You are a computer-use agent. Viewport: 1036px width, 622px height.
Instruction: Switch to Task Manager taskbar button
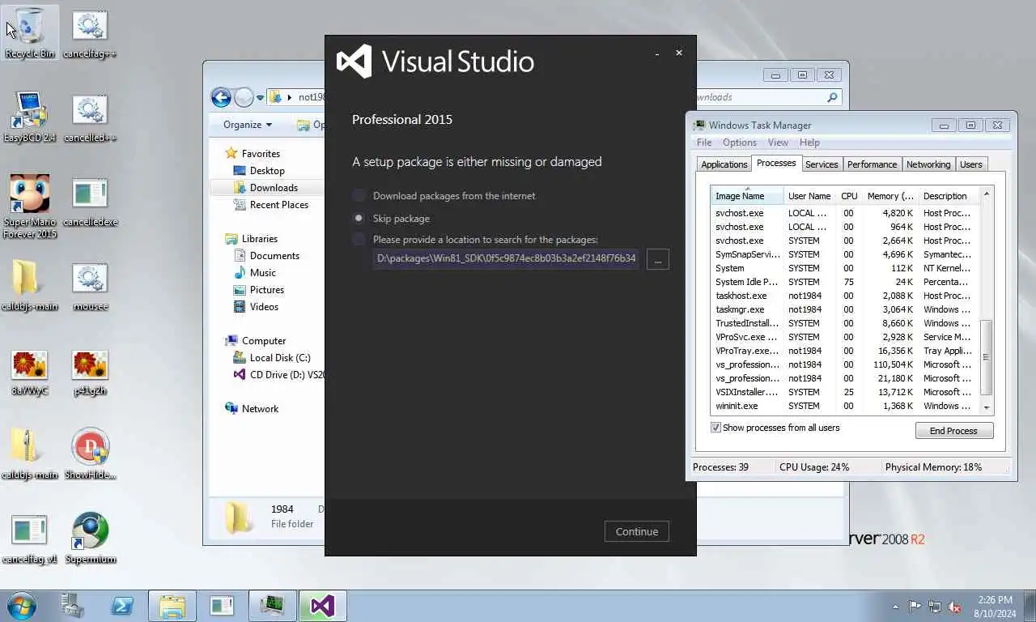coord(272,606)
